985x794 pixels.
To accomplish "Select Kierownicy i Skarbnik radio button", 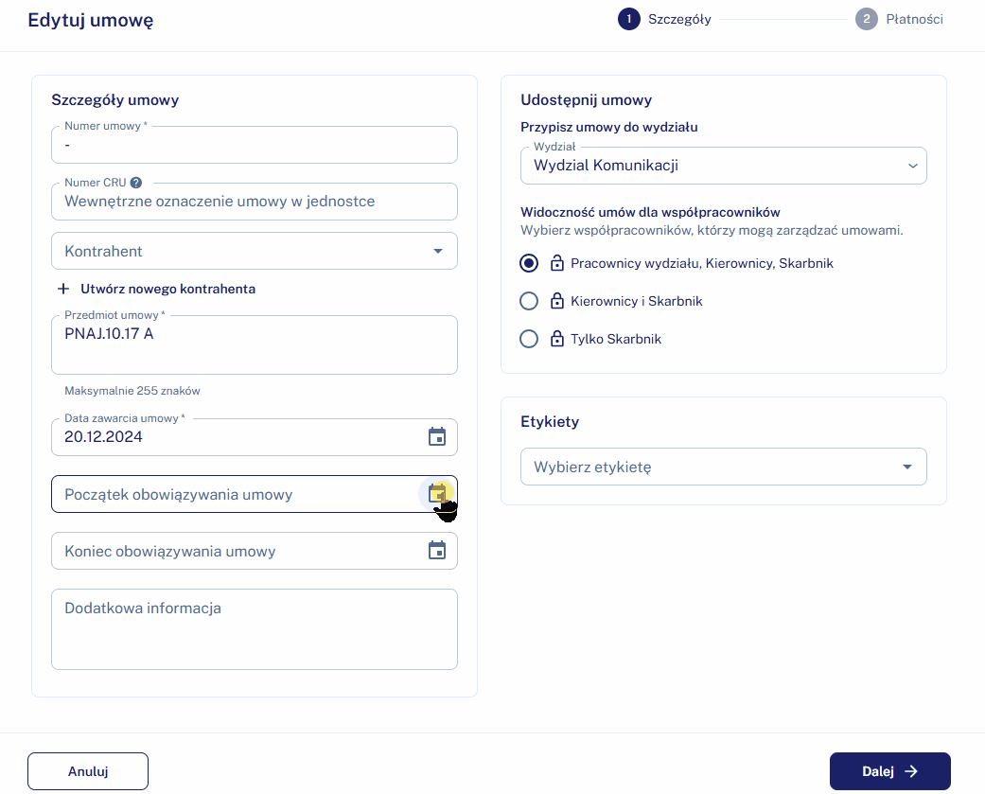I will tap(530, 301).
